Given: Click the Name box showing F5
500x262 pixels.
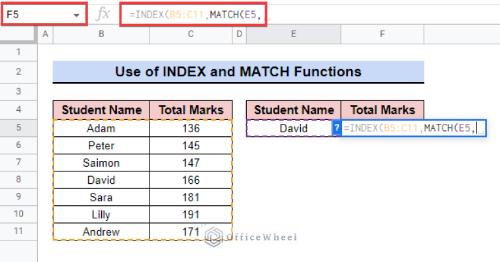Looking at the screenshot, I should click(x=44, y=14).
